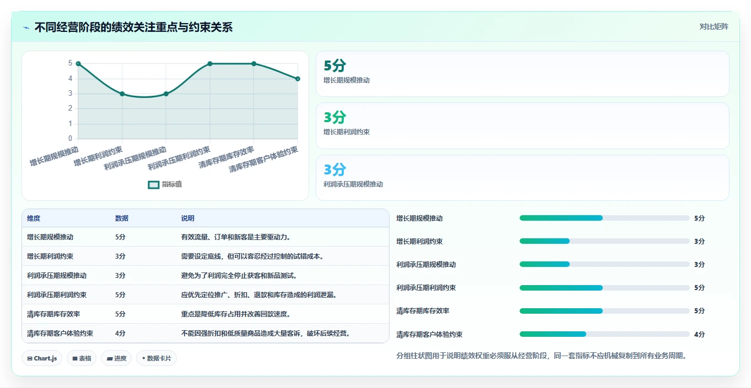751x388 pixels.
Task: Click the 利润承压期利润约束 label in the progress list
Action: click(426, 287)
